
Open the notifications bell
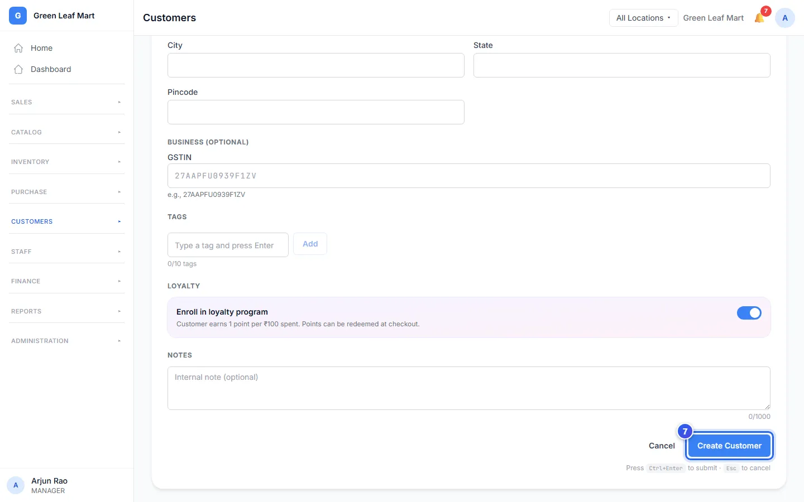[759, 18]
